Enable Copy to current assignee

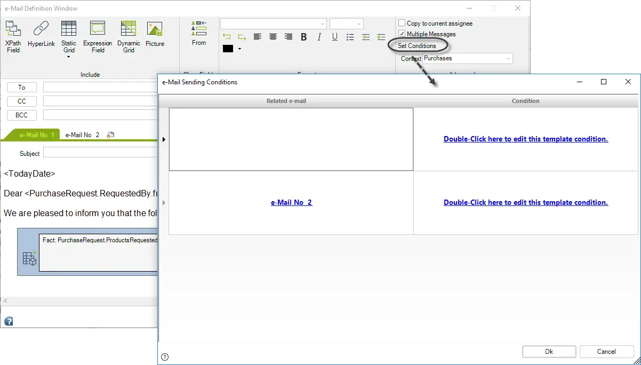tap(402, 23)
